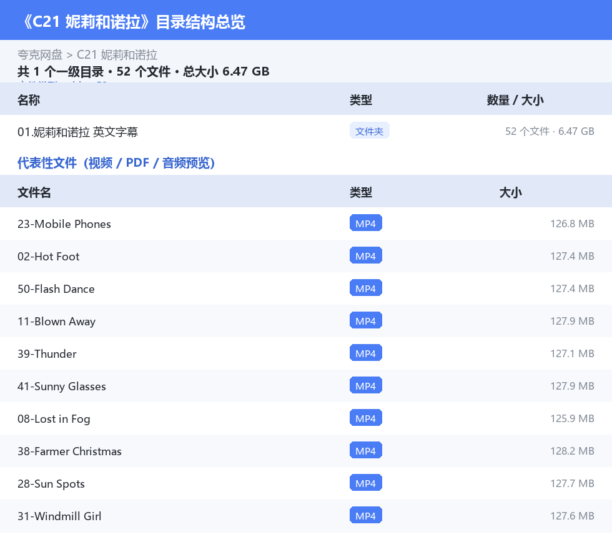This screenshot has width=612, height=552.
Task: Select the 11-Blown Away file
Action: 56,322
